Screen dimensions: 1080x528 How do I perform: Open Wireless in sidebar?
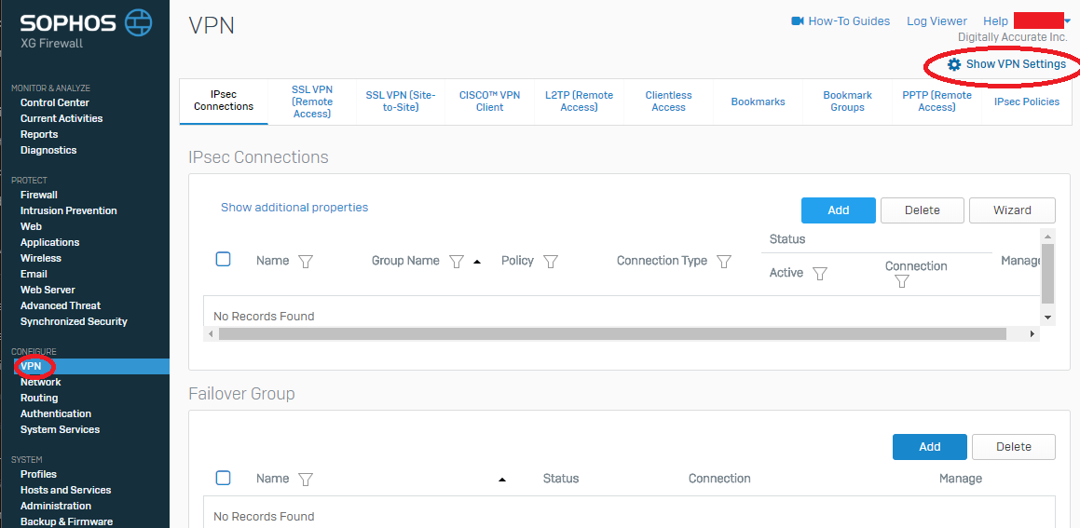point(41,258)
